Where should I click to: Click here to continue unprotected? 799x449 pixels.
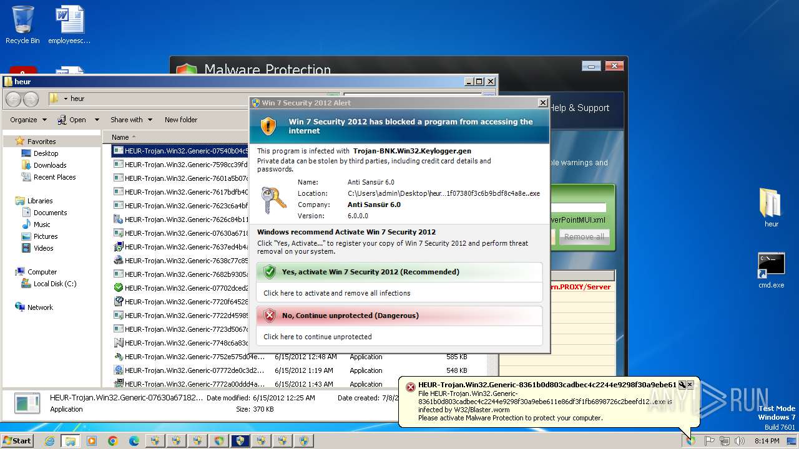click(318, 337)
